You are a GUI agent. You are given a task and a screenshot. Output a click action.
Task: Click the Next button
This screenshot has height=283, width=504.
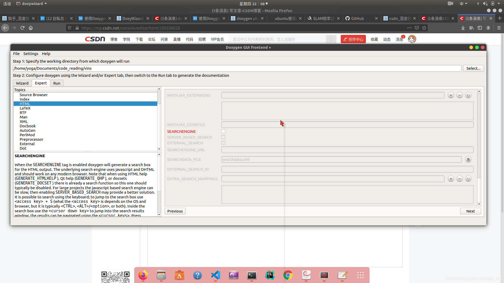[x=470, y=211]
